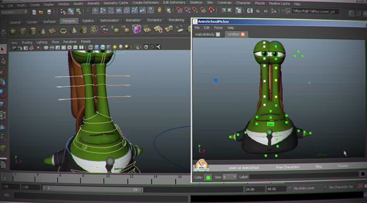Expand the selection mask dropdown arrow

tap(88, 11)
